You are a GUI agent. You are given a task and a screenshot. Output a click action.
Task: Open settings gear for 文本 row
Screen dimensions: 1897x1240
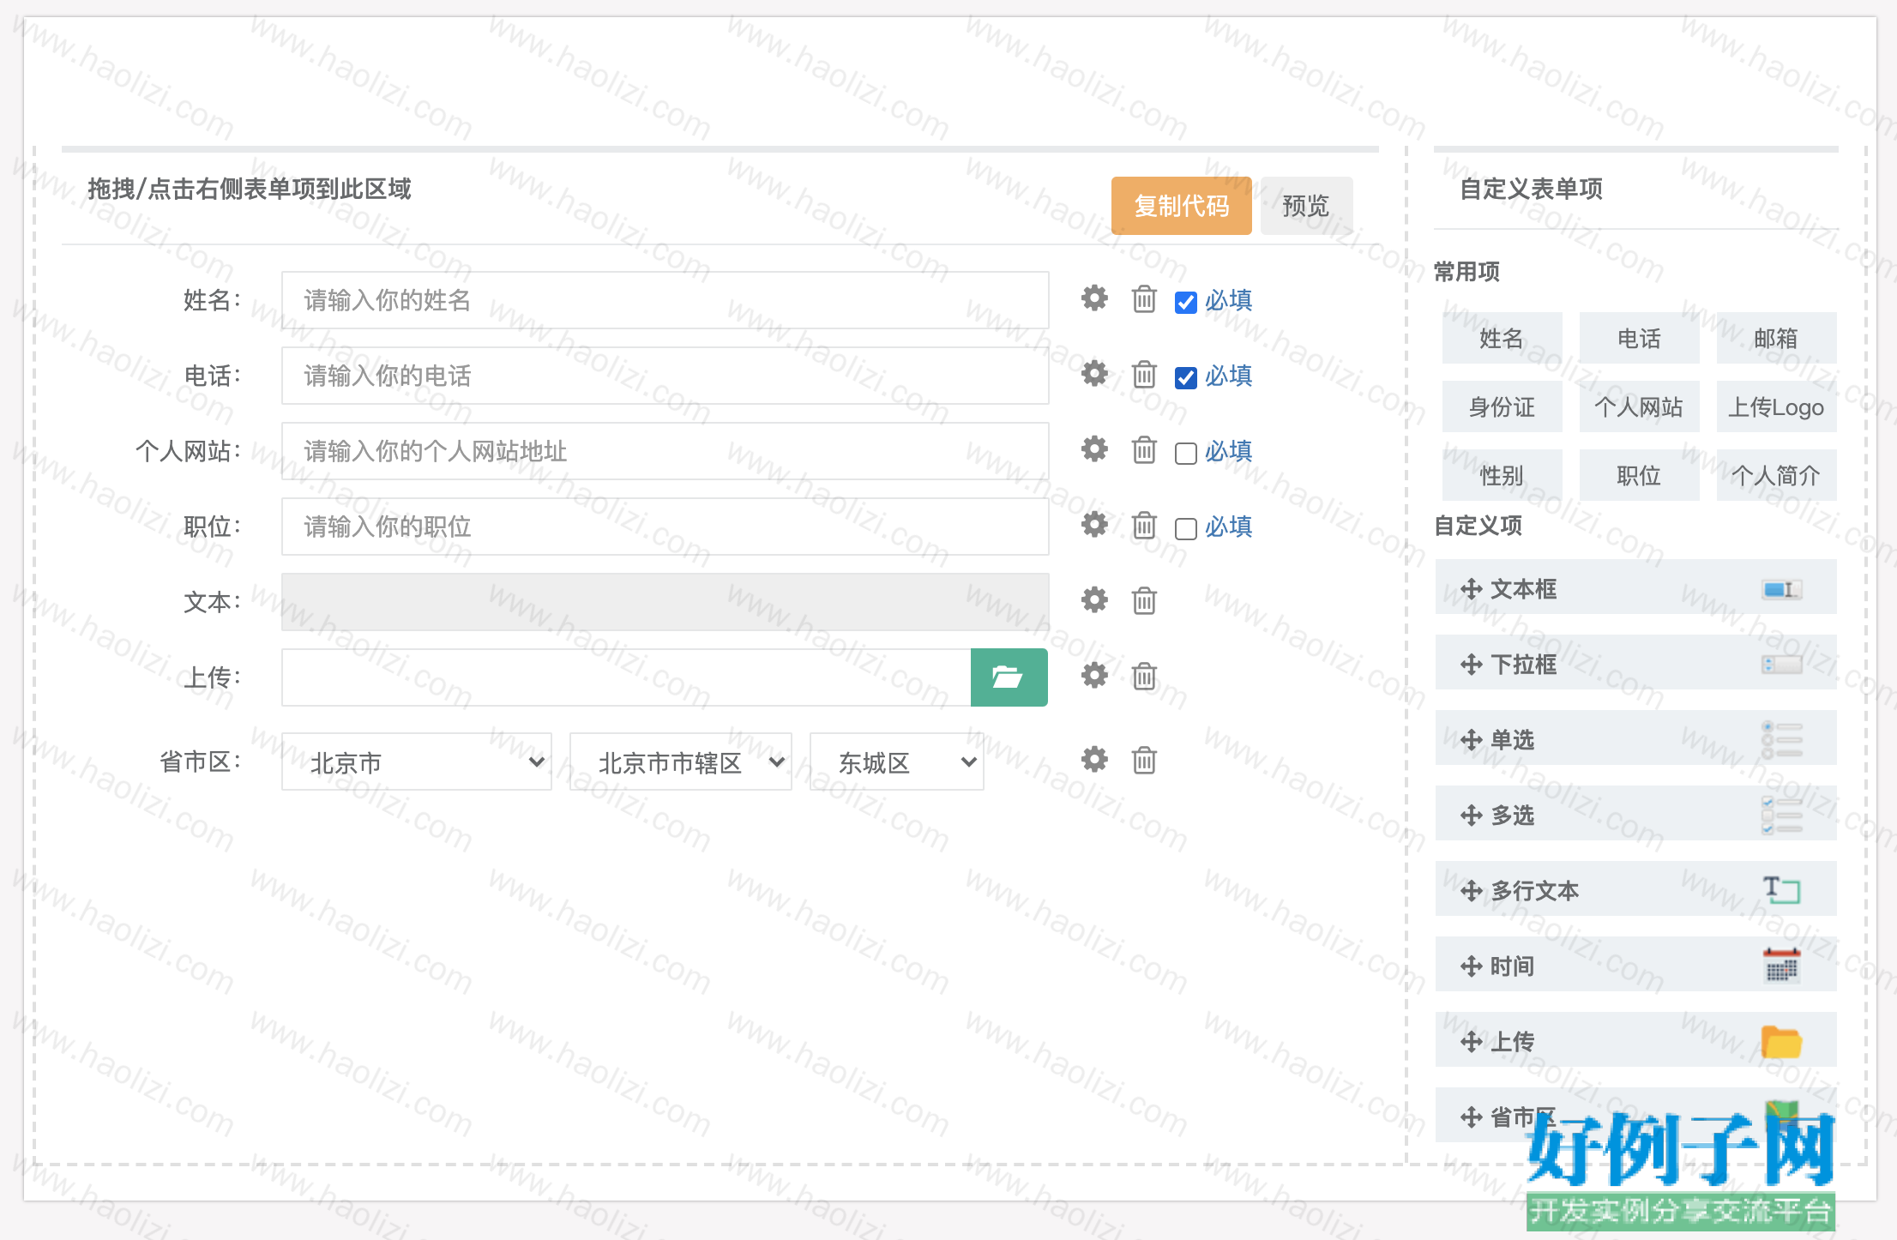1094,600
